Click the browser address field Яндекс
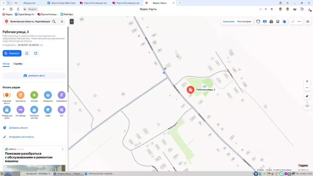313x176 pixels. point(32,9)
